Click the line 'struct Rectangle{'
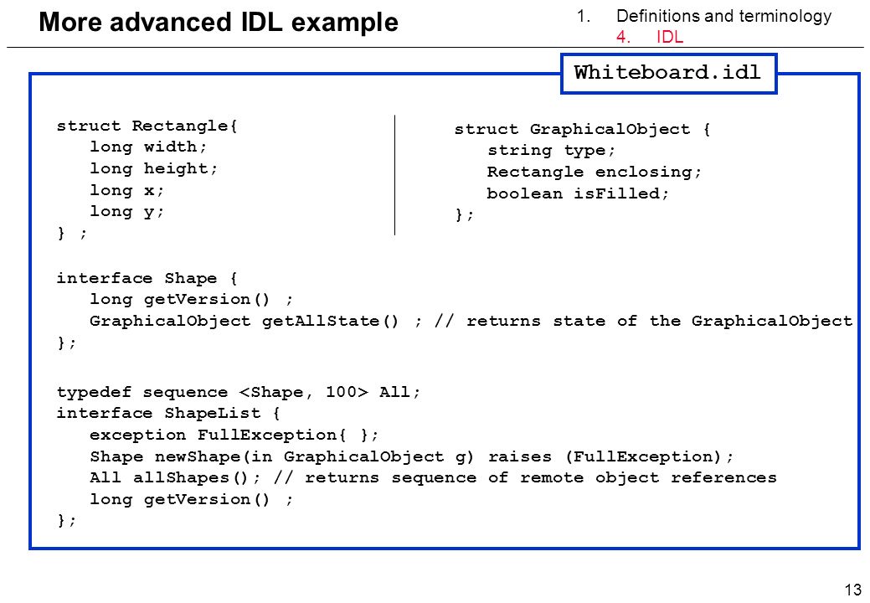The height and width of the screenshot is (603, 870). click(x=147, y=126)
